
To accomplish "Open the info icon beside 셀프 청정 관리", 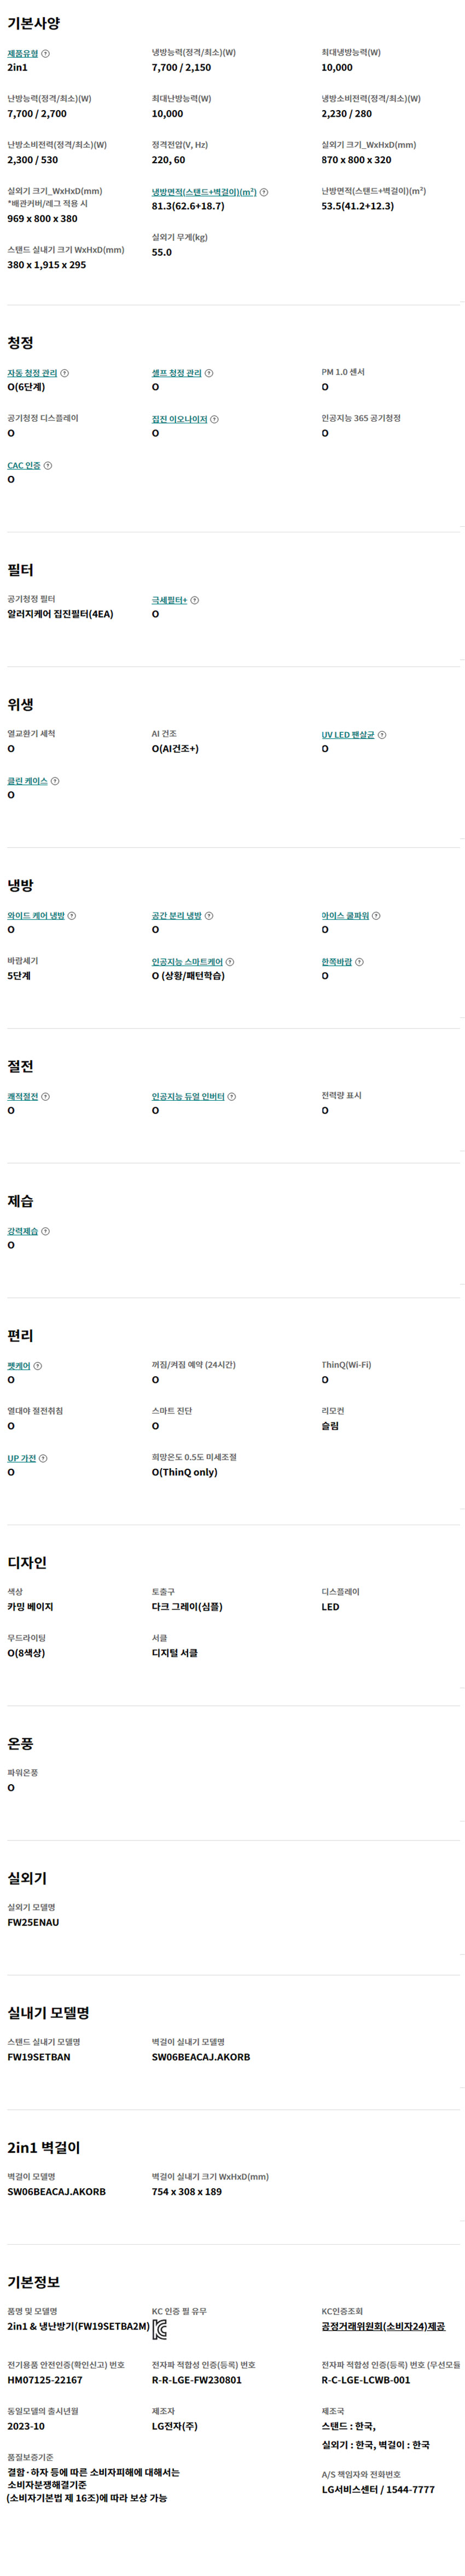I will point(209,373).
